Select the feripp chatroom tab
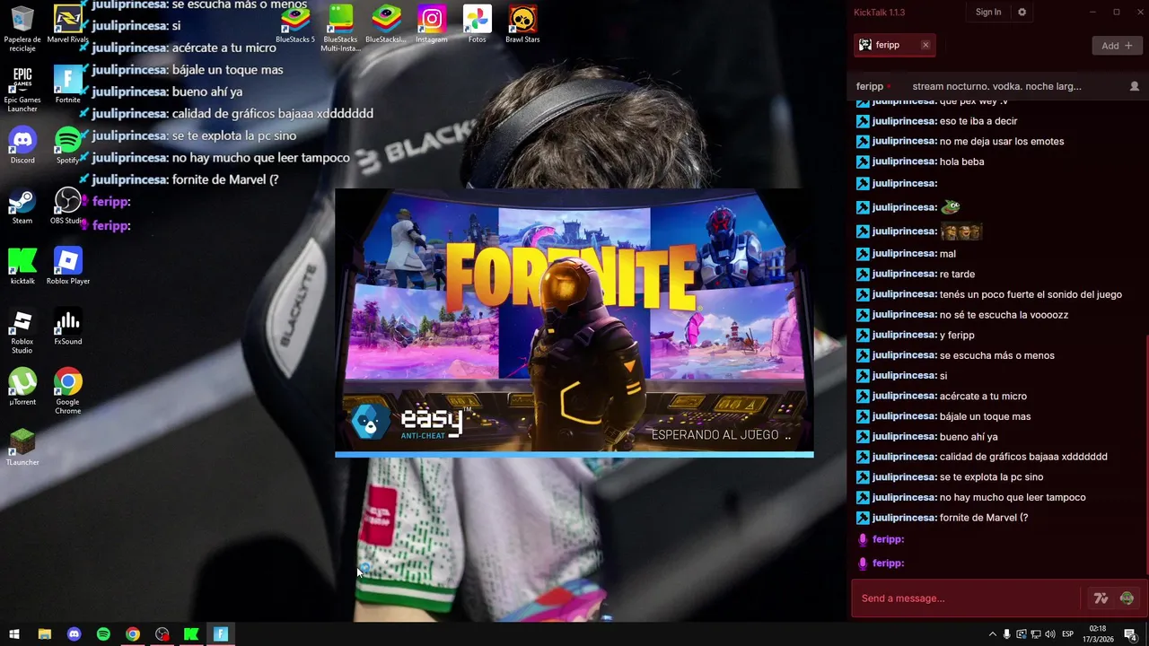1149x646 pixels. click(x=895, y=45)
